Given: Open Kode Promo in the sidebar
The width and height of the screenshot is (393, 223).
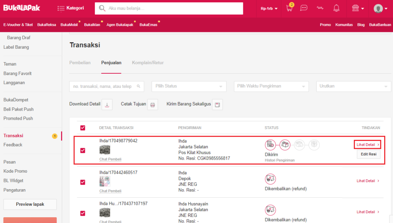Looking at the screenshot, I should pyautogui.click(x=15, y=171).
